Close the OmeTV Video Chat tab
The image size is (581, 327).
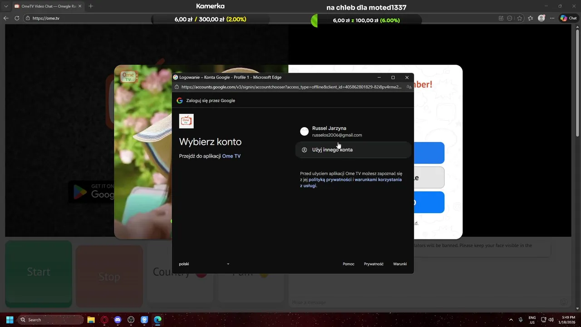(80, 6)
